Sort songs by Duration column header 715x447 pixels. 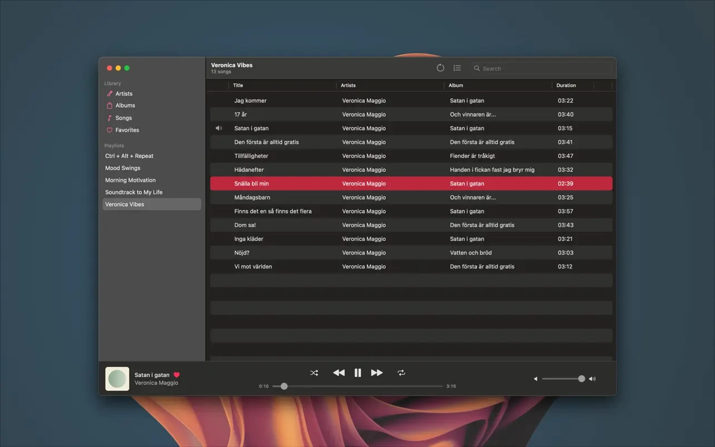coord(566,86)
